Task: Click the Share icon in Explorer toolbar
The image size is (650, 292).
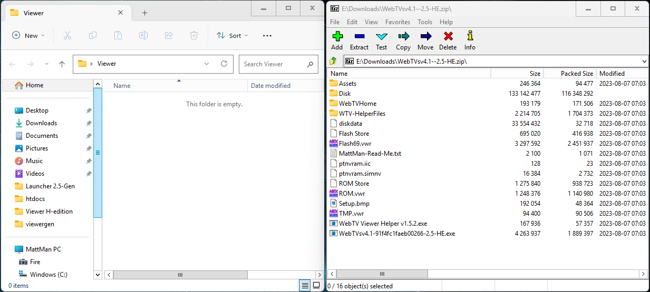Action: point(169,35)
